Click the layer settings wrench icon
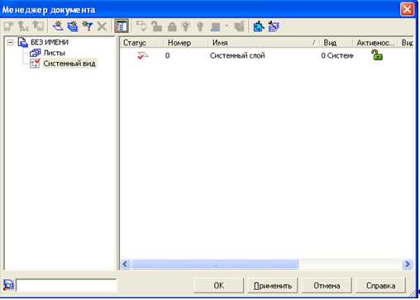Viewport: 420px width, 300px height. click(274, 26)
